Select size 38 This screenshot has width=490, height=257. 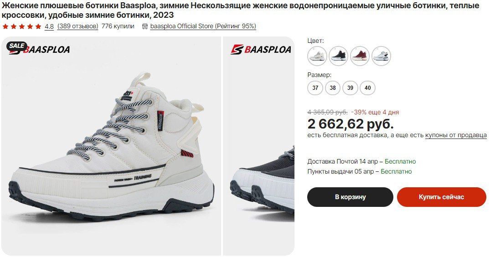(x=333, y=88)
